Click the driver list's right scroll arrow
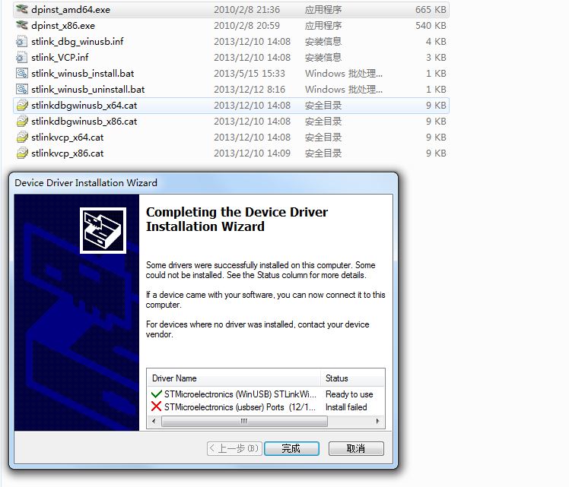This screenshot has height=487, width=569. [378, 421]
